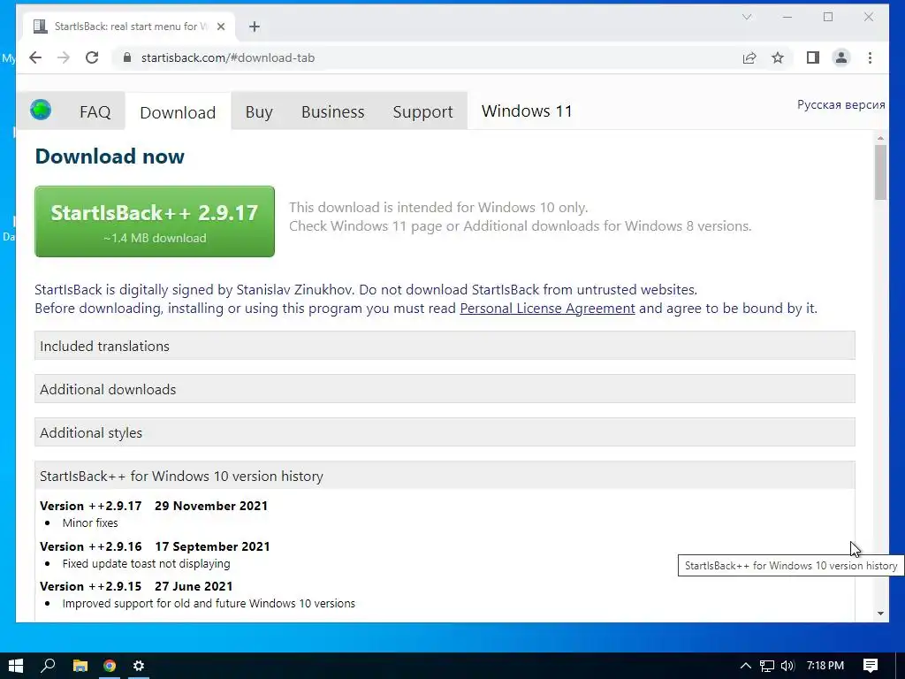Download StartIsBack++ 2.9.17 green button

point(155,221)
